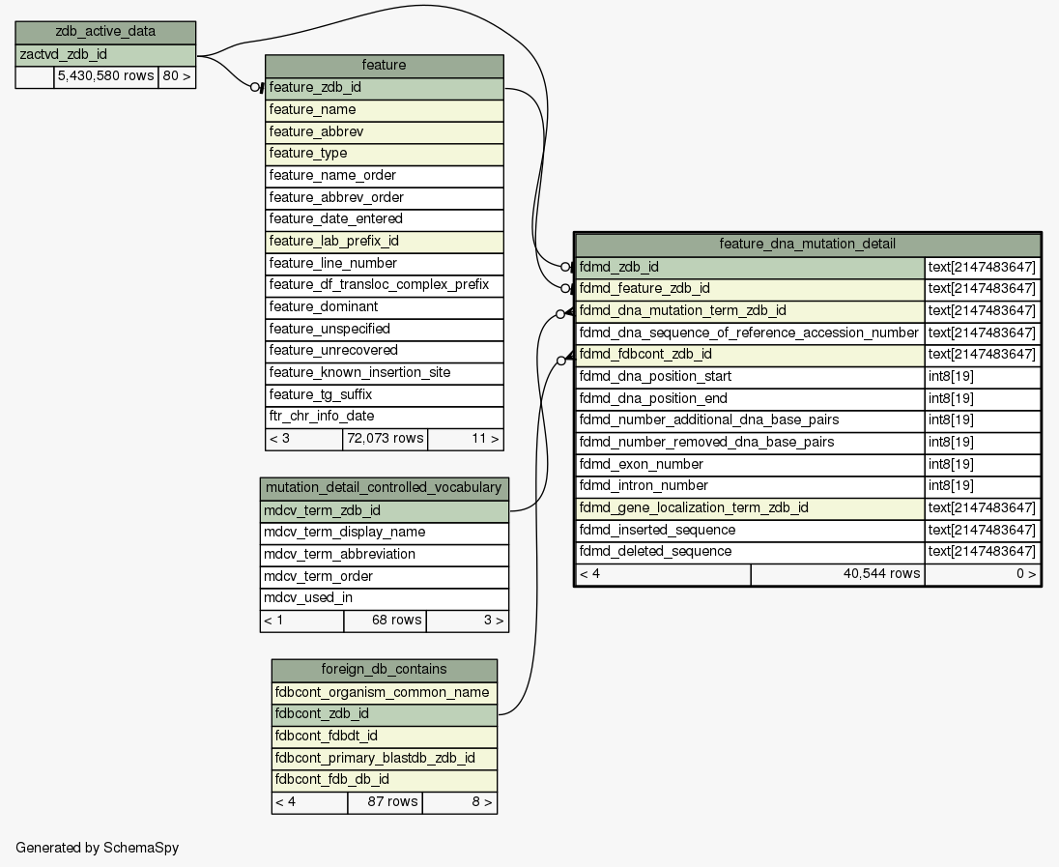Select the feature_abbrev column
This screenshot has width=1059, height=867.
pos(385,131)
